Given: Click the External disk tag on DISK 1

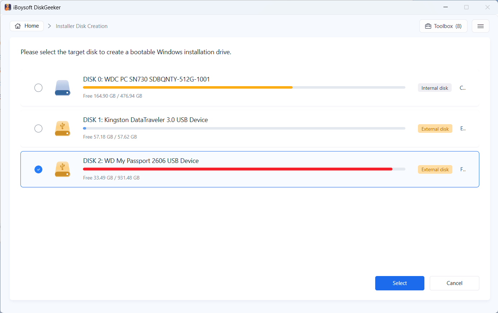Looking at the screenshot, I should click(x=435, y=129).
